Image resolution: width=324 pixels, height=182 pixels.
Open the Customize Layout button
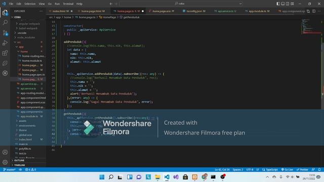coord(292,4)
